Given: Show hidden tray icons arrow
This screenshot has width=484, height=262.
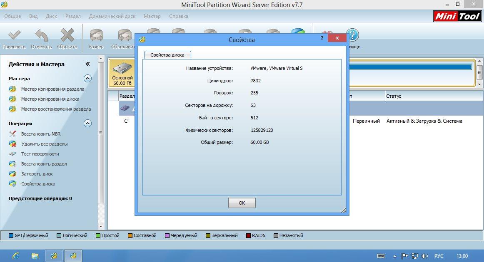Looking at the screenshot, I should 394,256.
